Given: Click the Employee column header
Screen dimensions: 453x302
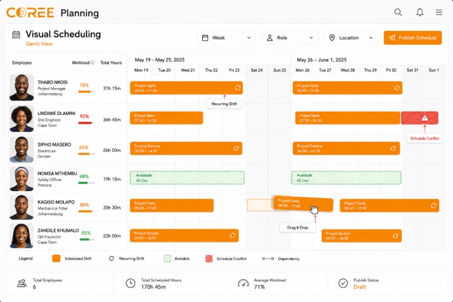Looking at the screenshot, I should (22, 63).
